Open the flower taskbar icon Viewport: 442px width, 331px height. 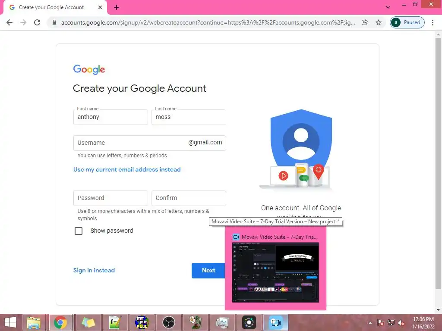pos(196,322)
